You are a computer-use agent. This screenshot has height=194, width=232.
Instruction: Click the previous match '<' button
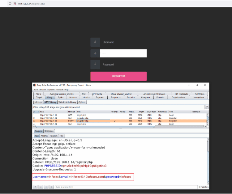click(x=41, y=187)
